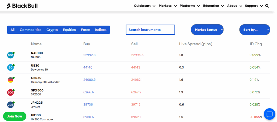Click the SPX500 spread value 1.3

coord(181,92)
